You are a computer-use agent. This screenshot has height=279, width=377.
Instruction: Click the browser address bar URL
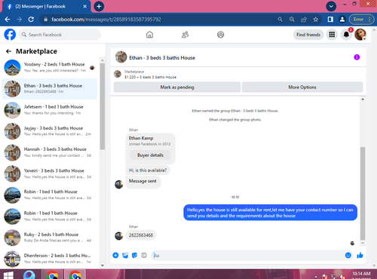[x=106, y=20]
